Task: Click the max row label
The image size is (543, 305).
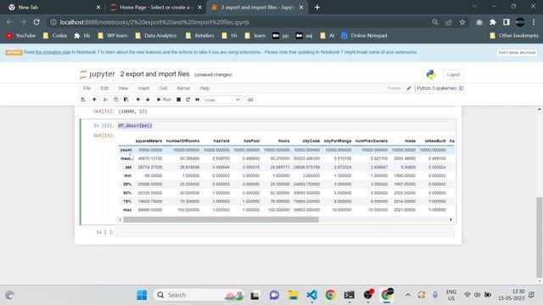Action: 127,210
